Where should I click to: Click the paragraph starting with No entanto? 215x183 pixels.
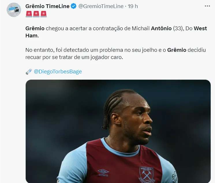tap(115, 53)
